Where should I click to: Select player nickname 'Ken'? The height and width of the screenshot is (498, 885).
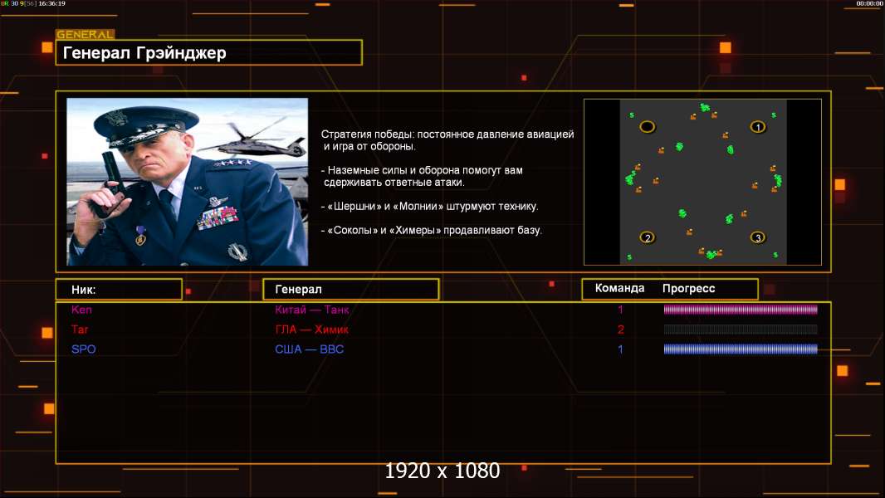point(81,310)
